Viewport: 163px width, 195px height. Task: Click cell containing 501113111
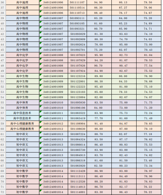(x=77, y=176)
